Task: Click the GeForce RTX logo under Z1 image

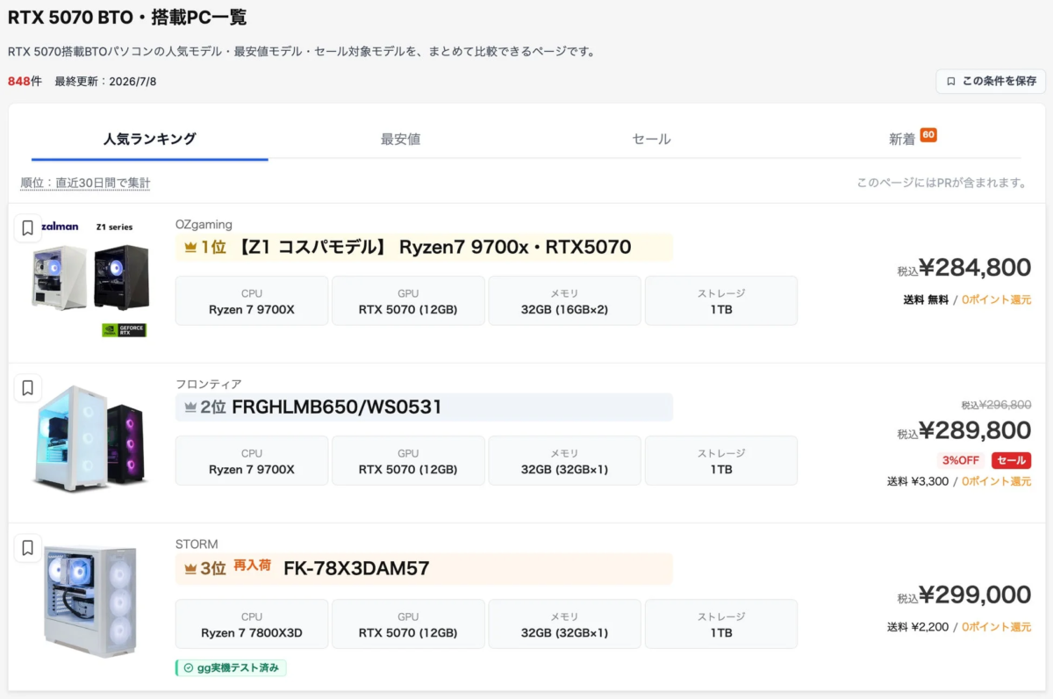Action: (x=124, y=330)
